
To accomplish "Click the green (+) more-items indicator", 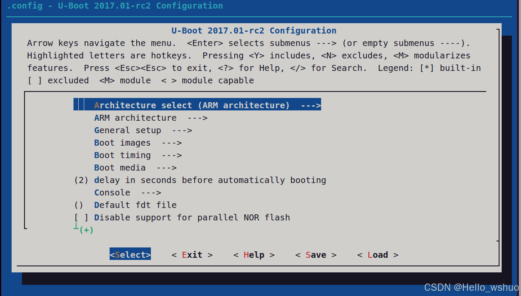I will point(86,230).
